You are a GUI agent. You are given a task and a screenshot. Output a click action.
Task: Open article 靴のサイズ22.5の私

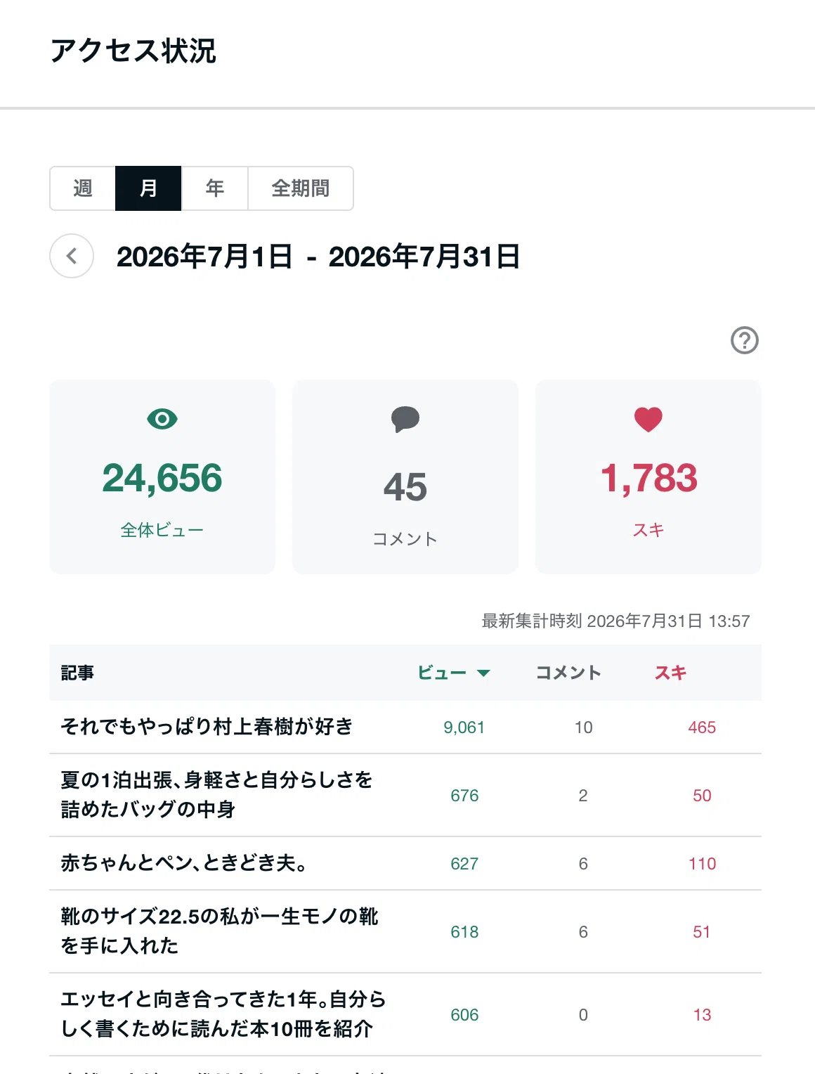coord(219,931)
